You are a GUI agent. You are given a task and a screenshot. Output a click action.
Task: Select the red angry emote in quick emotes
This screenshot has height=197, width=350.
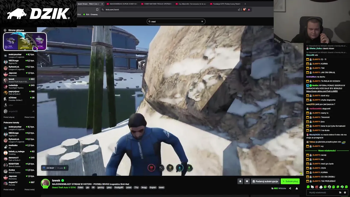317,187
